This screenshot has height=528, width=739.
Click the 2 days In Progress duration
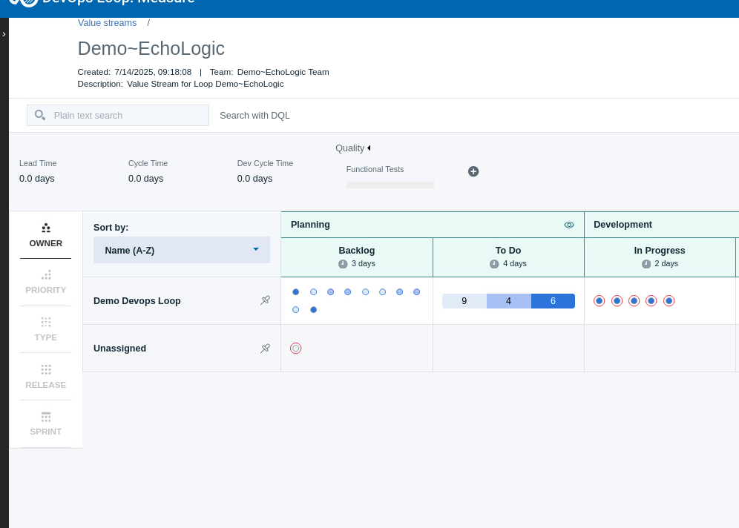666,264
